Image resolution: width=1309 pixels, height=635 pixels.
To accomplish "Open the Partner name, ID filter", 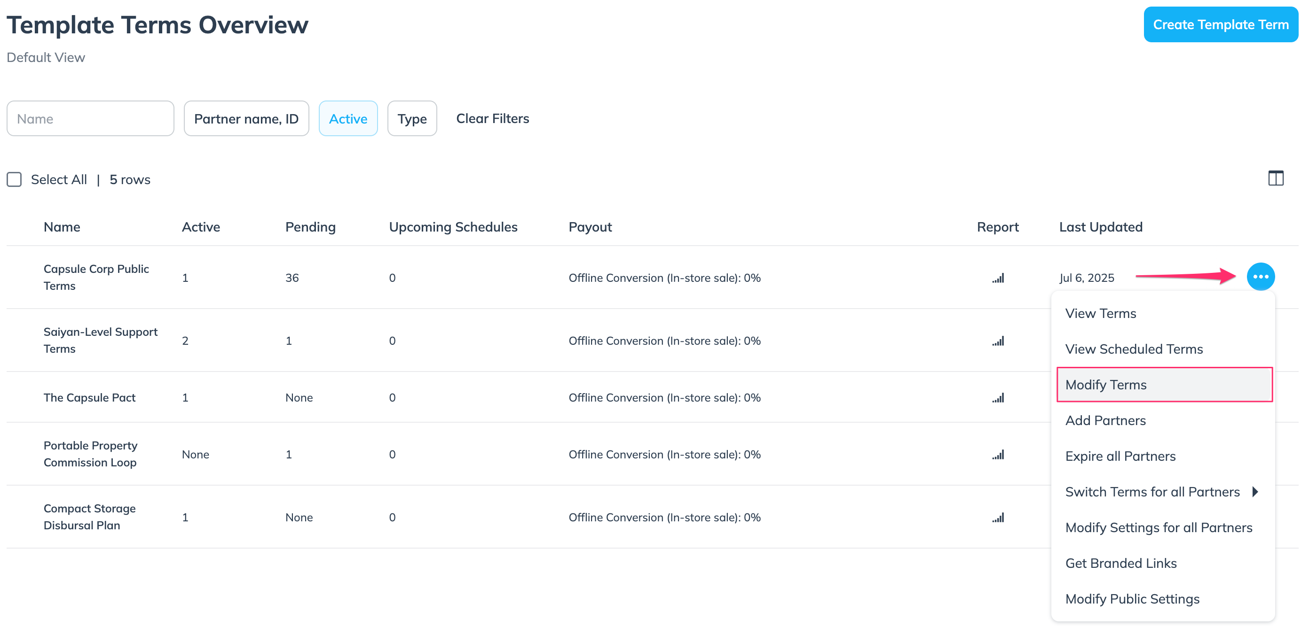I will [x=246, y=118].
